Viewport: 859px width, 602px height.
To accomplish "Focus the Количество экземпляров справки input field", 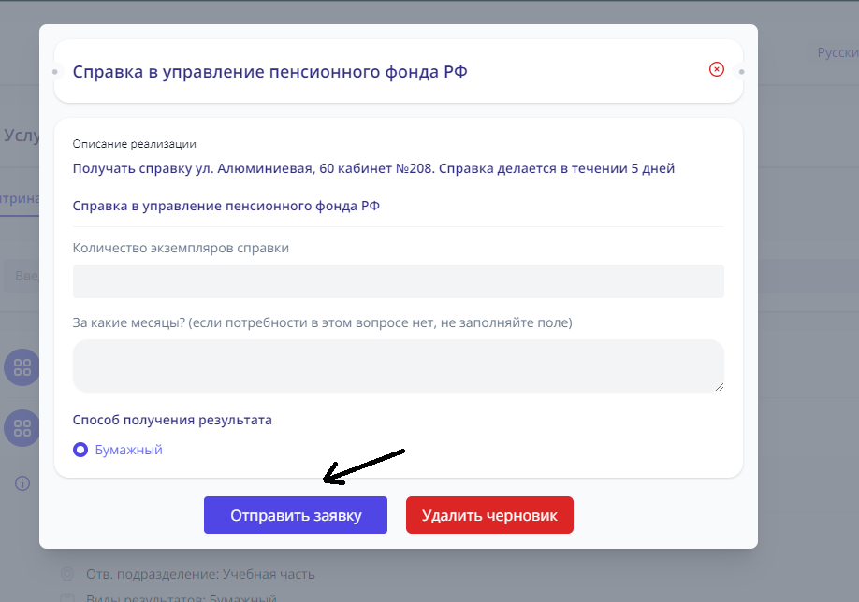I will coord(399,281).
